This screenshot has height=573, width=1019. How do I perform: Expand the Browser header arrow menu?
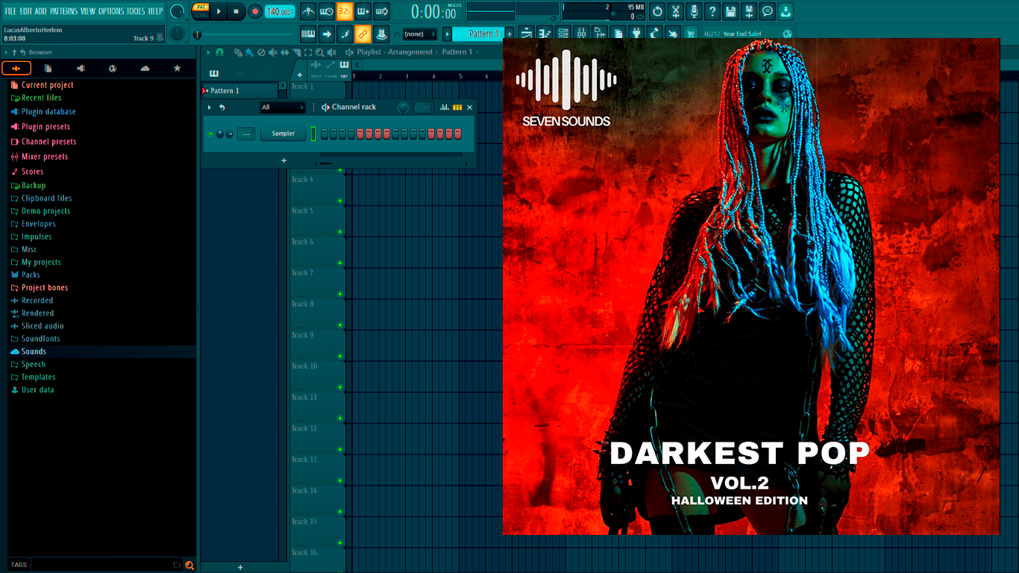pos(6,52)
